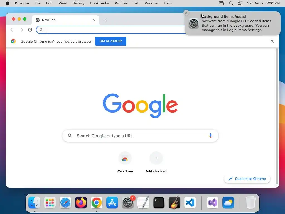
Task: Open the Bookmarks menu
Action: click(100, 3)
